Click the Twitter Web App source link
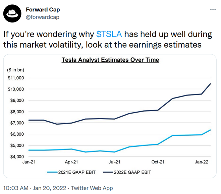Image resolution: width=221 pixels, height=194 pixels. coord(92,188)
